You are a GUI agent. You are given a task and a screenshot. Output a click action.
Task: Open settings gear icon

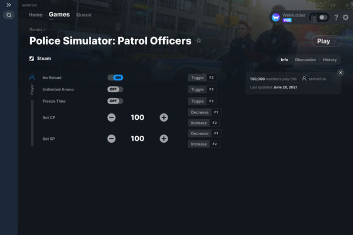point(345,17)
